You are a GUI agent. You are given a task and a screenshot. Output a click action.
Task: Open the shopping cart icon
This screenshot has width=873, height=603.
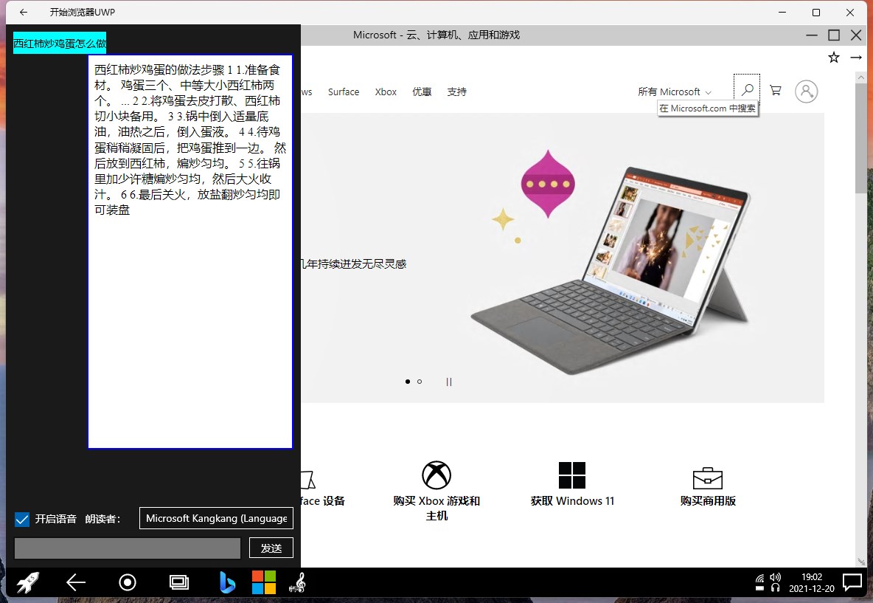pyautogui.click(x=775, y=90)
